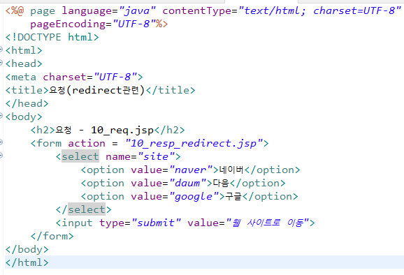Screen dimensions: 404x275
Task: Click the closing "</head>" tag
Action: (27, 104)
